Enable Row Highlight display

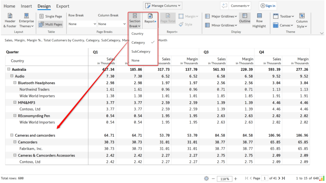[x=259, y=20]
